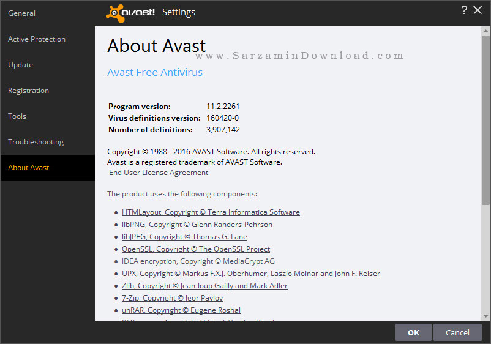491x344 pixels.
Task: Click the Avast logo icon
Action: click(x=130, y=13)
